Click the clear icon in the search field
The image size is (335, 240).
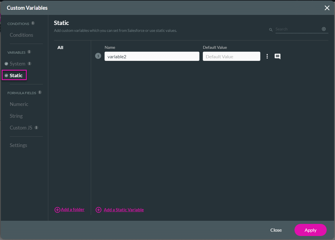point(324,29)
